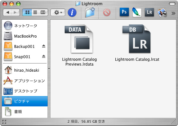Viewport: 178px width, 126px height.
Task: Click the Network globe icon
Action: click(8, 26)
